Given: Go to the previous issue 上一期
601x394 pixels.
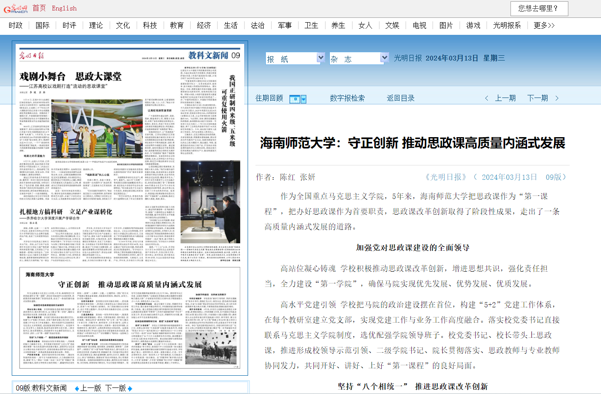Looking at the screenshot, I should (x=505, y=98).
